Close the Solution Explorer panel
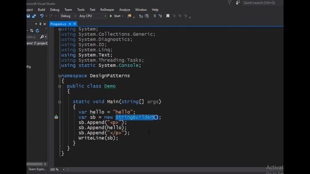The height and width of the screenshot is (174, 310). click(x=45, y=24)
